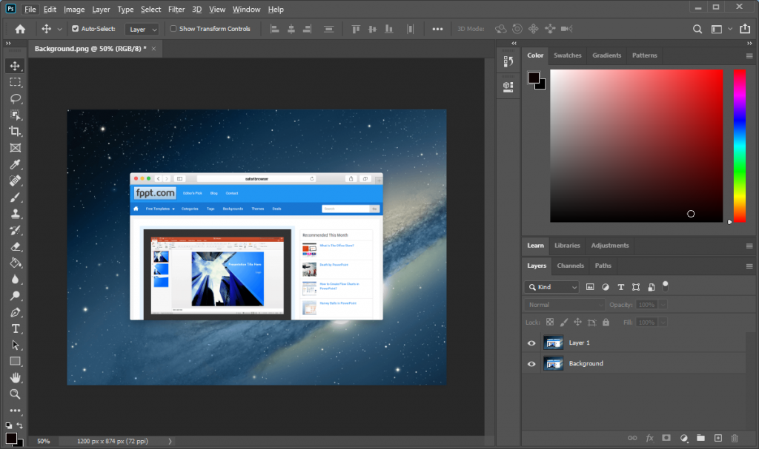The image size is (759, 449).
Task: Select the Eyedropper tool
Action: coord(15,163)
